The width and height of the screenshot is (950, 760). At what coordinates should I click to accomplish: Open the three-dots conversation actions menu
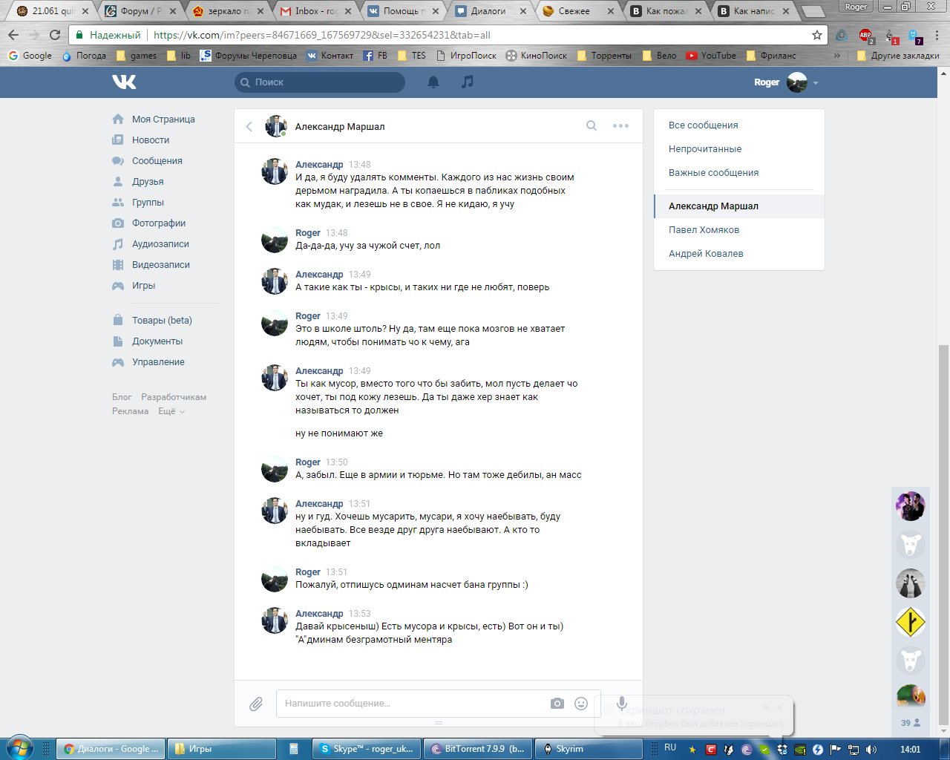click(x=620, y=126)
